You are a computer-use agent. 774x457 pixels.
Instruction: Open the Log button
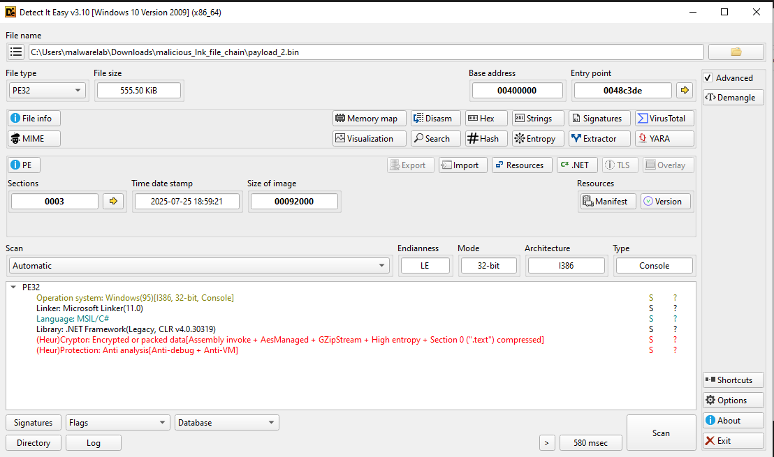93,443
